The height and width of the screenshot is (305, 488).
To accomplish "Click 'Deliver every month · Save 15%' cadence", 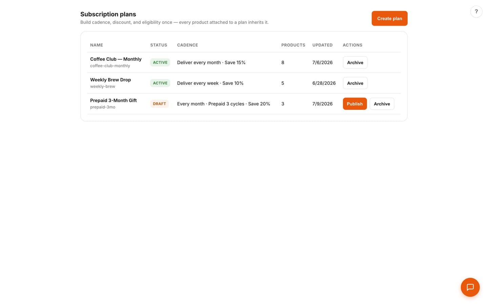I will (211, 62).
